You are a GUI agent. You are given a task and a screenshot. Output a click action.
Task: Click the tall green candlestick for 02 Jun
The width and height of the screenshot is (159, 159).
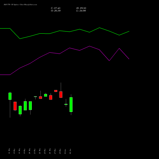71,105
